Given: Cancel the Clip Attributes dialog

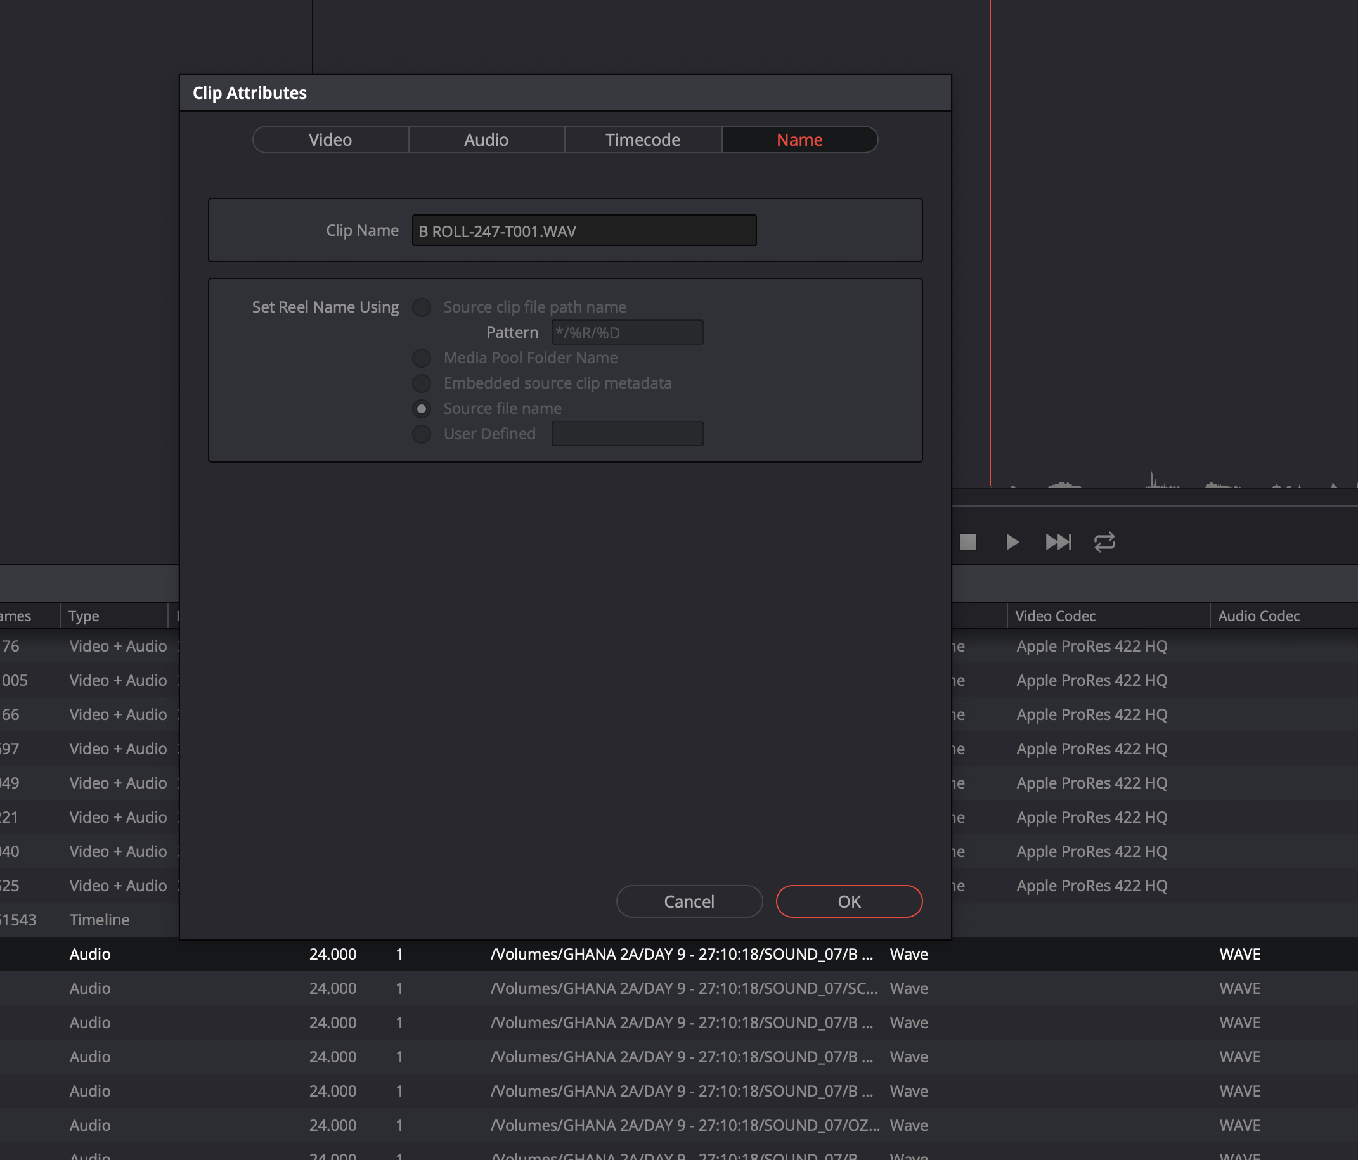Looking at the screenshot, I should click(690, 901).
